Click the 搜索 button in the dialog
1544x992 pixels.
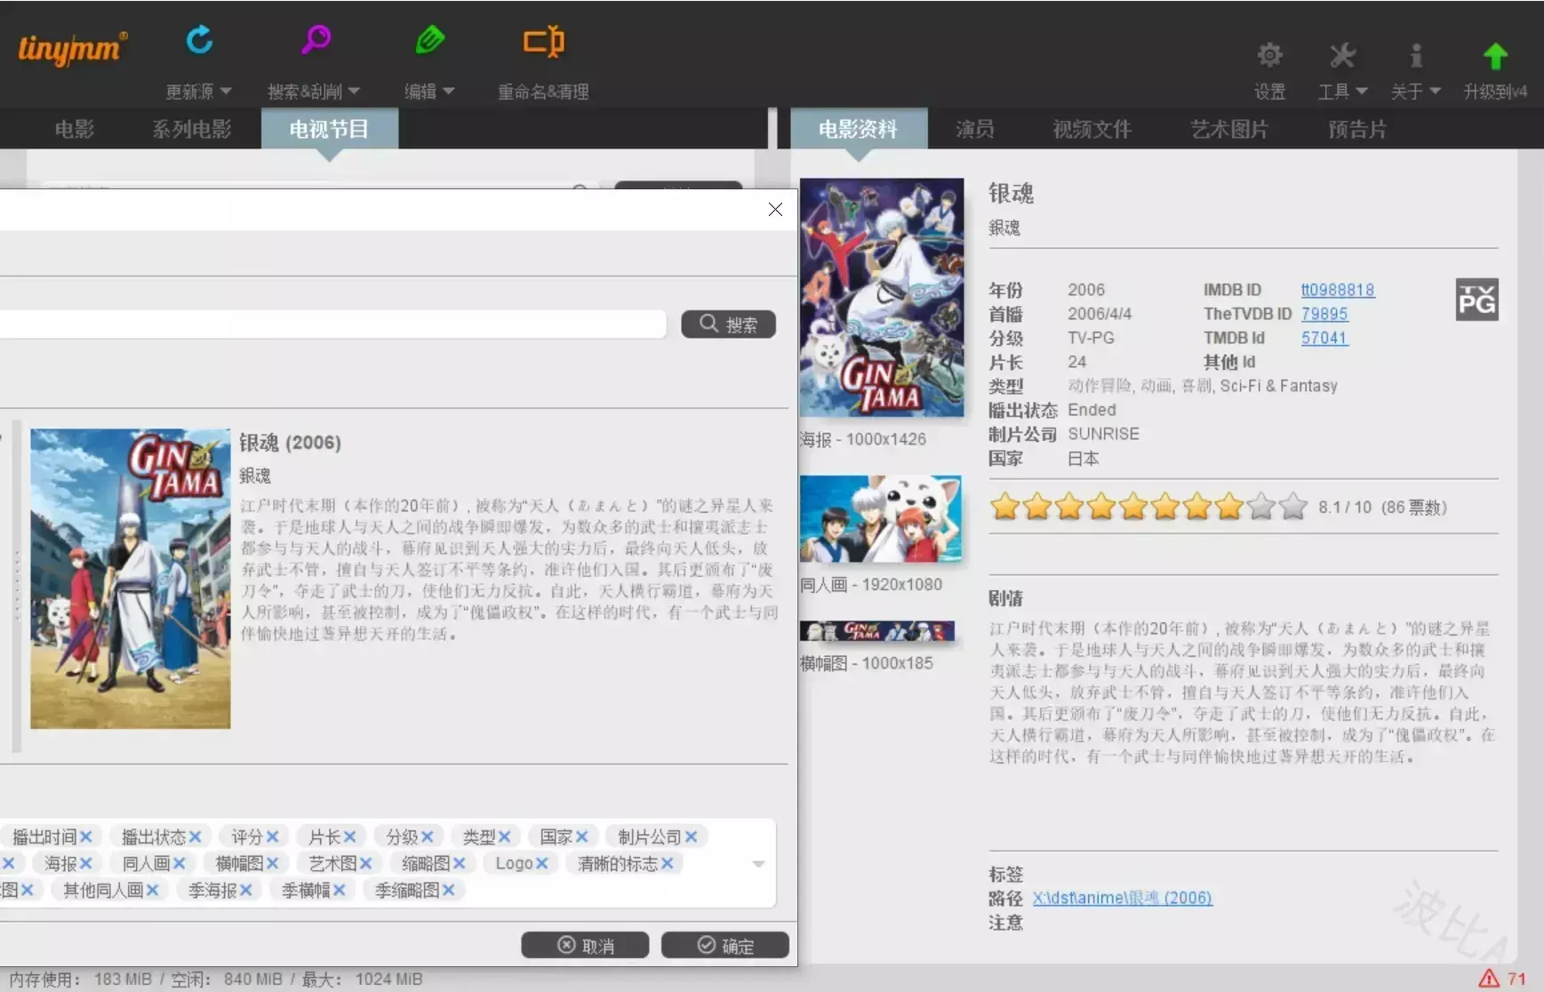(728, 324)
